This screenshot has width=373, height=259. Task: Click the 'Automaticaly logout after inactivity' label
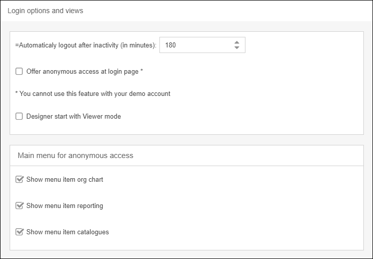pyautogui.click(x=67, y=45)
